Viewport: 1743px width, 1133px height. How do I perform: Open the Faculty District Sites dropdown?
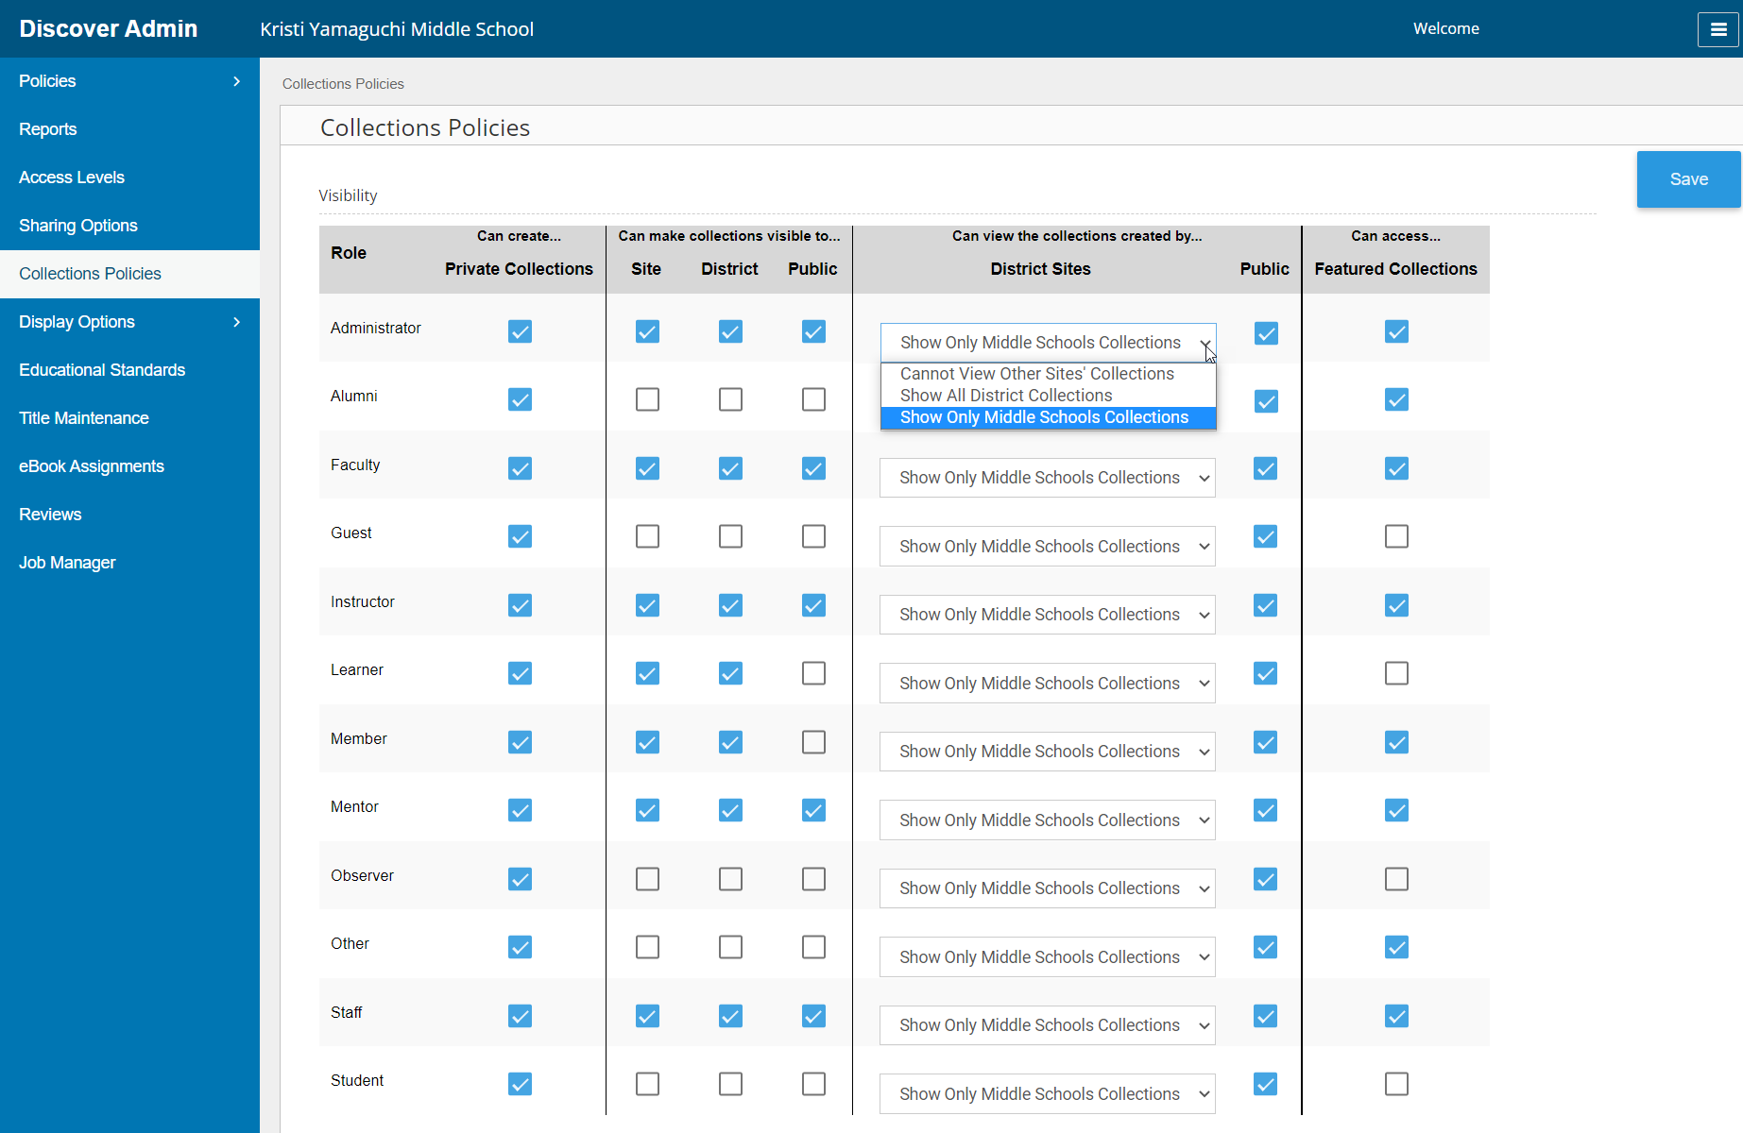(x=1047, y=477)
